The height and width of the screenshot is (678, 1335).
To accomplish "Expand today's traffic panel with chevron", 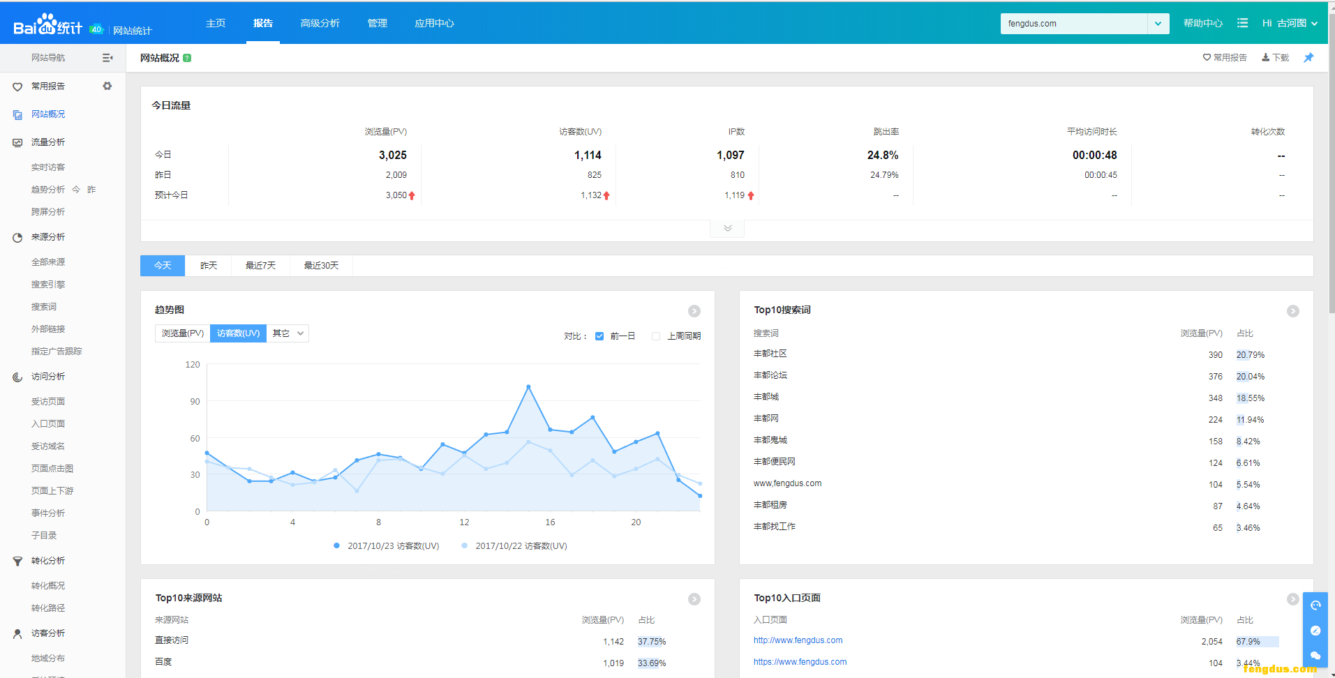I will point(727,229).
